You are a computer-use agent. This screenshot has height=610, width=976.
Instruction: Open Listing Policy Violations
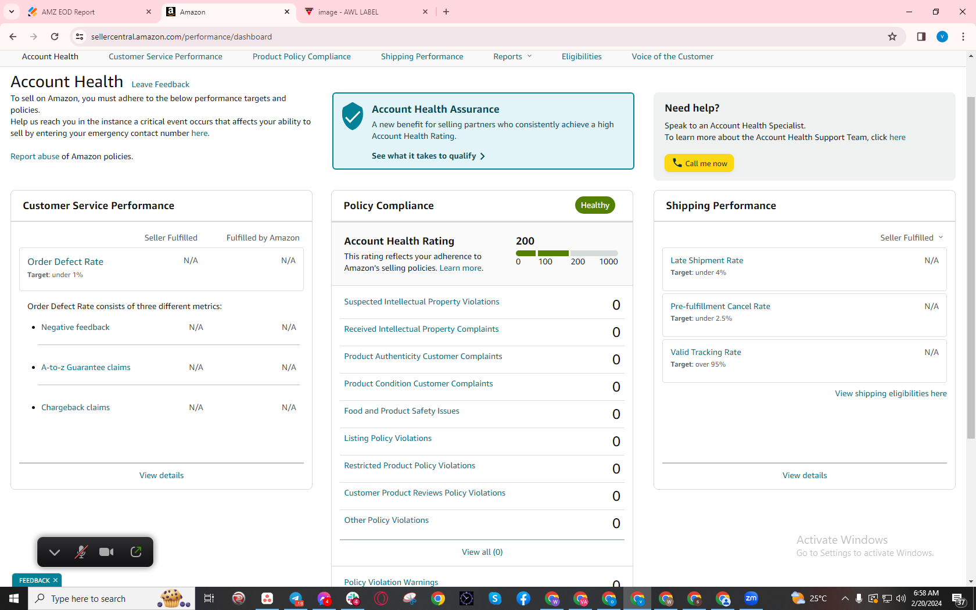point(387,438)
